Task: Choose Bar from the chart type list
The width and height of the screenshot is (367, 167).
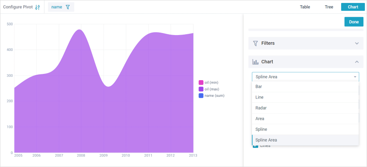Action: tap(305, 87)
